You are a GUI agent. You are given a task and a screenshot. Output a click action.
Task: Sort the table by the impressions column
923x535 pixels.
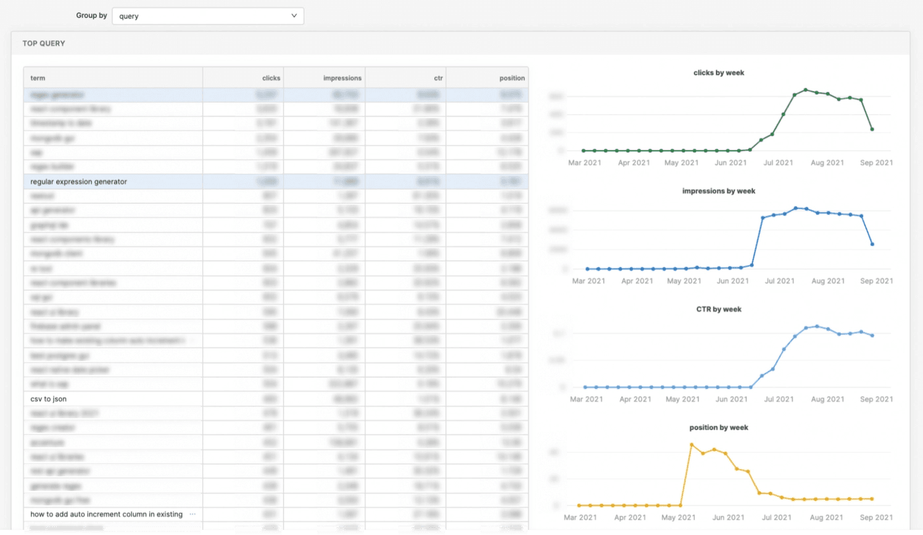(343, 77)
